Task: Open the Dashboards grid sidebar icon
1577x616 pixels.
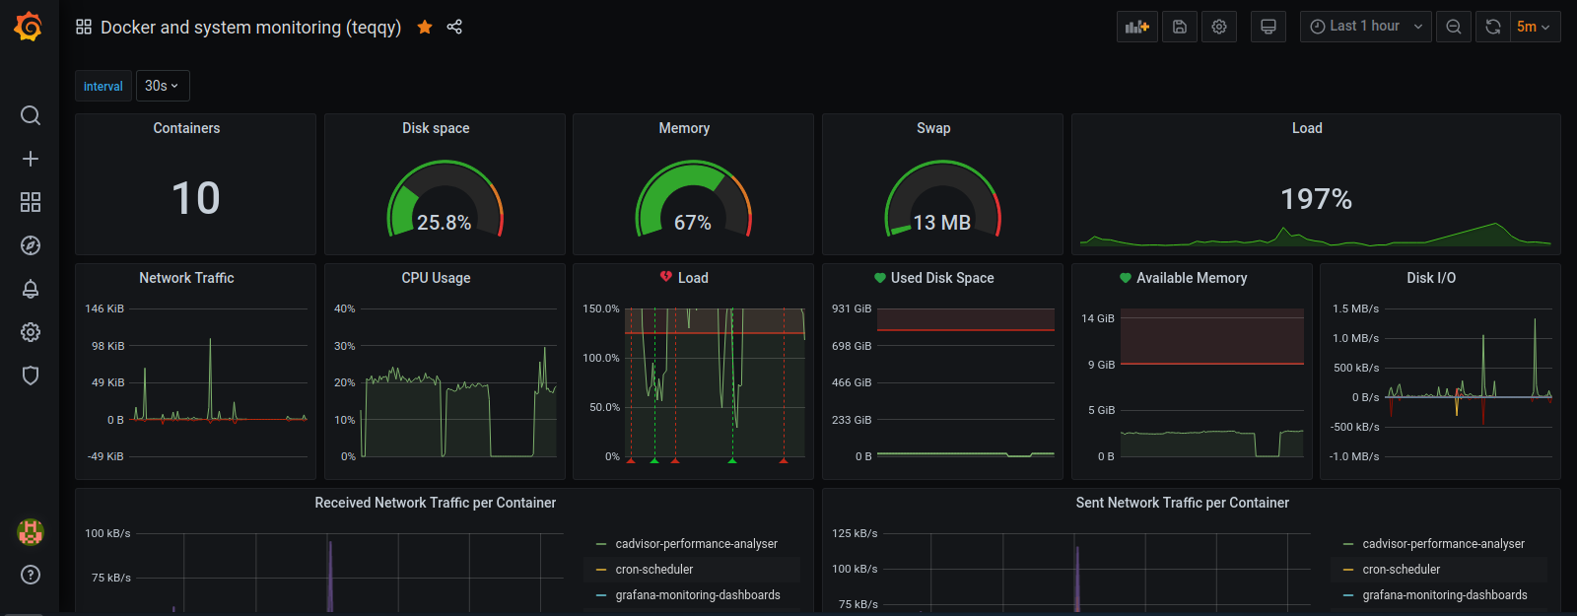Action: 31,202
